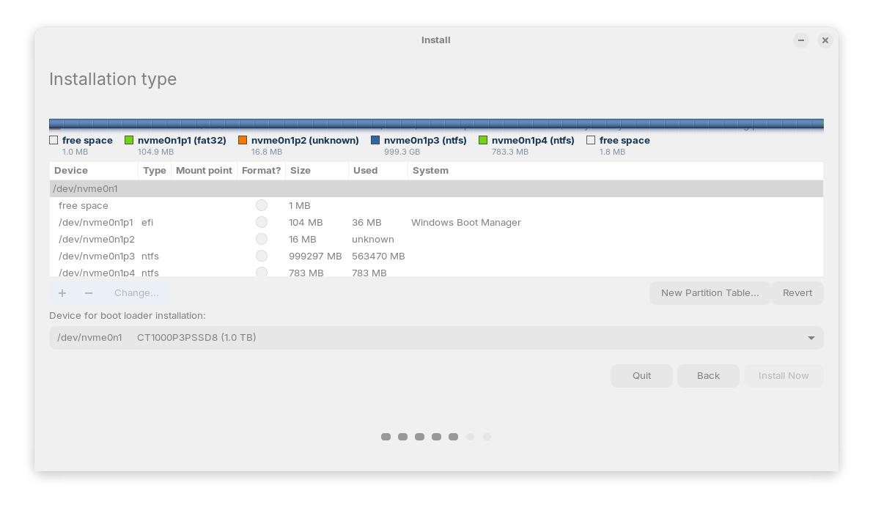This screenshot has height=513, width=873.
Task: Click the orange nvme0n1p2 legend swatch
Action: (243, 140)
